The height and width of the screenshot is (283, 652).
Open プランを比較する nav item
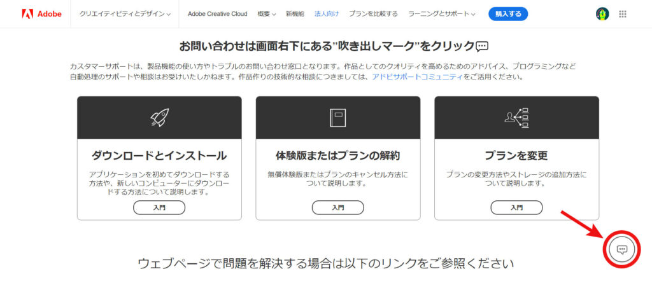tap(373, 14)
